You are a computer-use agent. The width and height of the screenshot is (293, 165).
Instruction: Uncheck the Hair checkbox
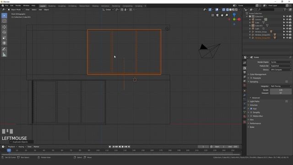coord(251,109)
